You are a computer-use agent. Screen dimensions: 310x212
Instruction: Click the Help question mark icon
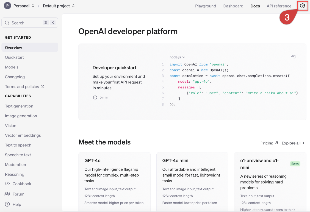pos(7,204)
